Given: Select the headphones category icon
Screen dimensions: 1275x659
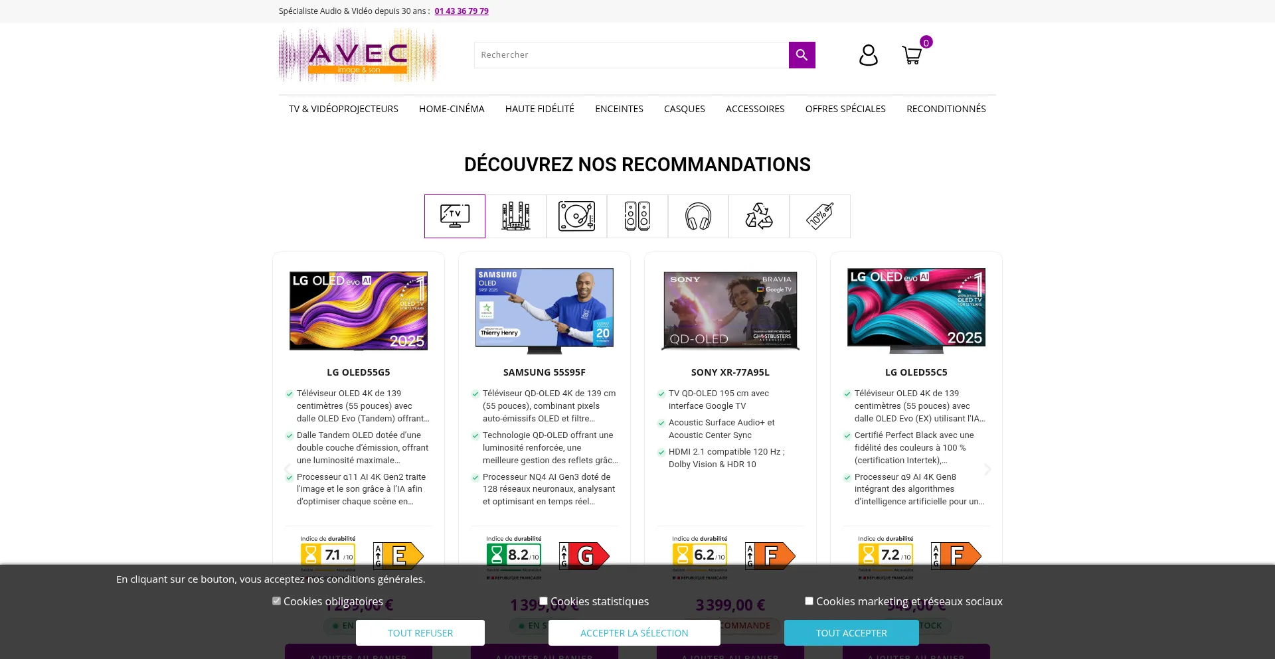Looking at the screenshot, I should click(x=698, y=216).
